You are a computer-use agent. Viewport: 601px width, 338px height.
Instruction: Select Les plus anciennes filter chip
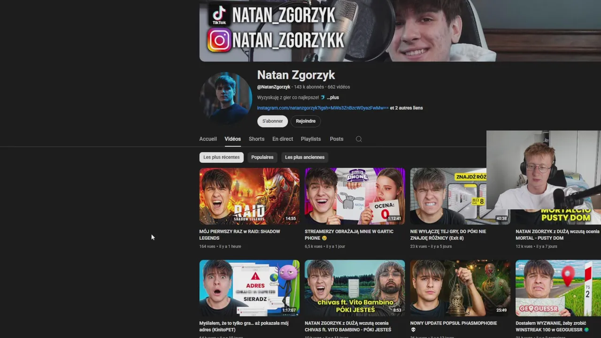305,157
